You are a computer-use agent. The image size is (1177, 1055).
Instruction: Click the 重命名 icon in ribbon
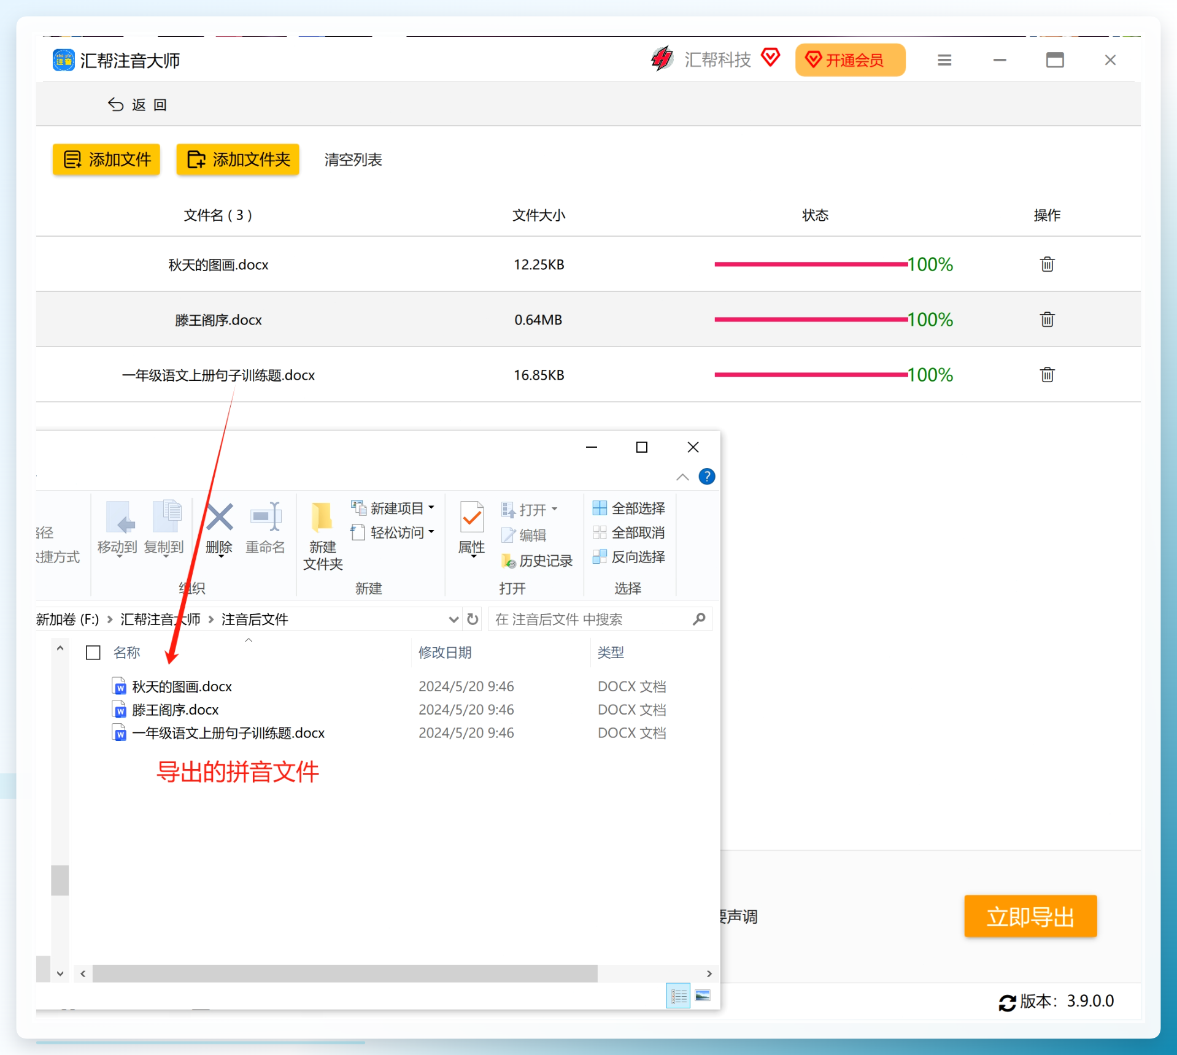266,517
